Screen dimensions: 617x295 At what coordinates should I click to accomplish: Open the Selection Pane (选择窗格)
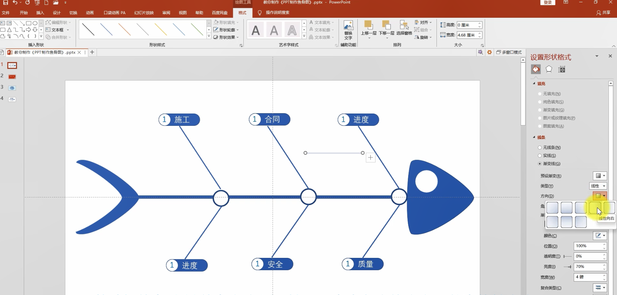point(404,28)
